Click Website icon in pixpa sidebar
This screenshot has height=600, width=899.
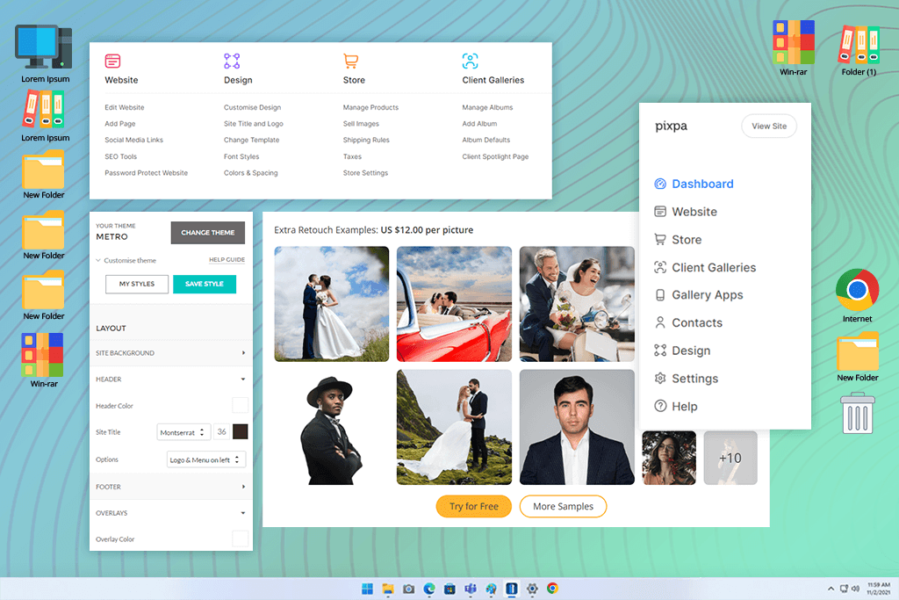pyautogui.click(x=660, y=212)
